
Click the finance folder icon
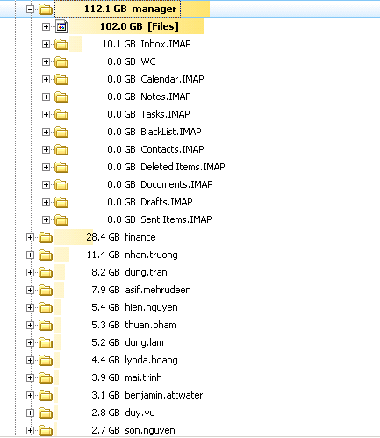pos(46,238)
